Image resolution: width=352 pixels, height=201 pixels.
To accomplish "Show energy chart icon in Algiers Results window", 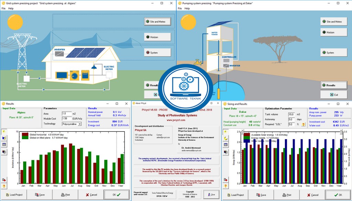I will point(4,138).
